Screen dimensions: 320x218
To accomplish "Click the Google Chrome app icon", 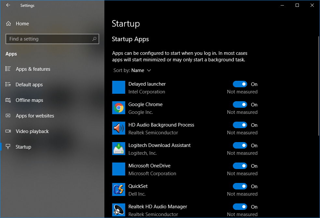I will pos(119,108).
